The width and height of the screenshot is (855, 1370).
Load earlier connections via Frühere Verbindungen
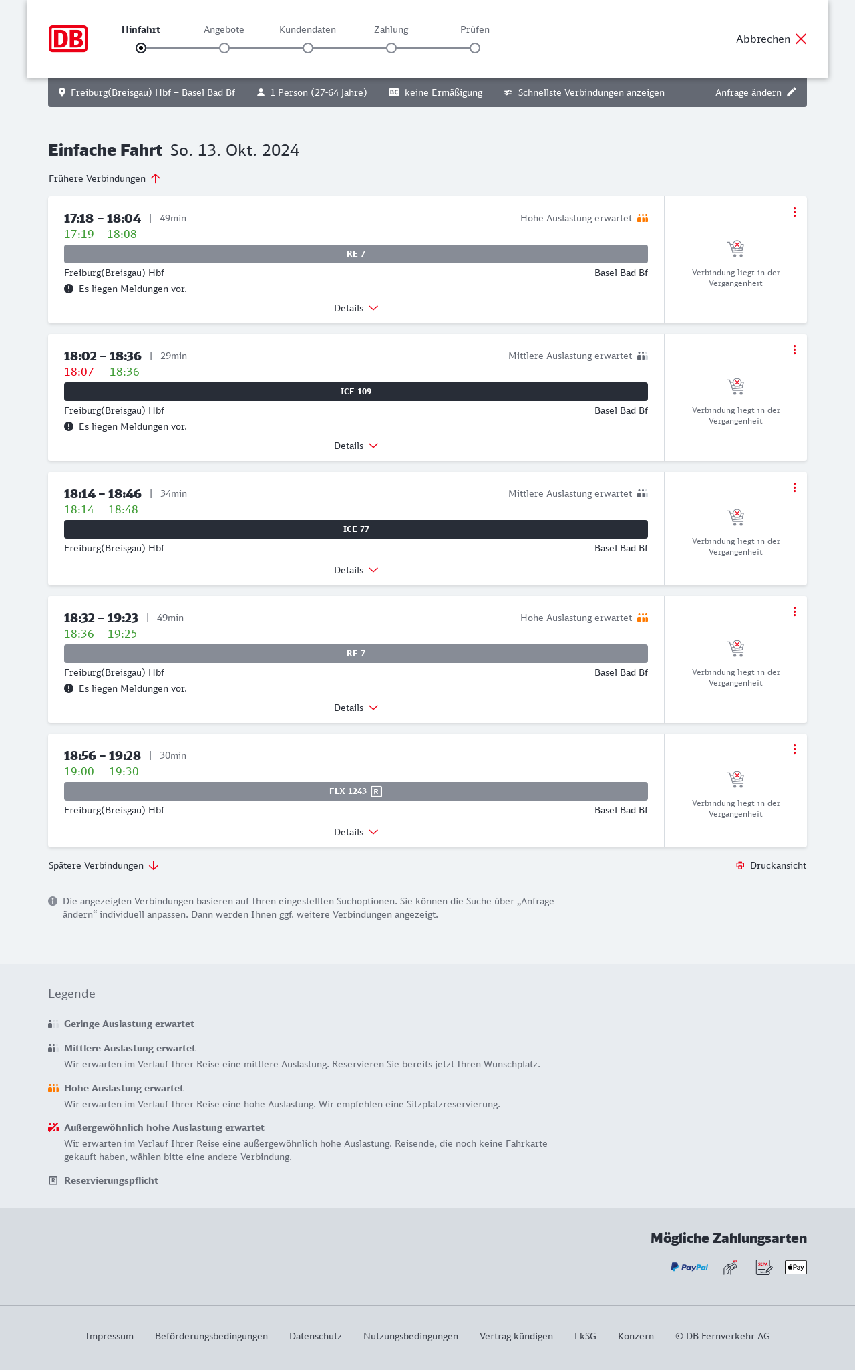(x=104, y=178)
